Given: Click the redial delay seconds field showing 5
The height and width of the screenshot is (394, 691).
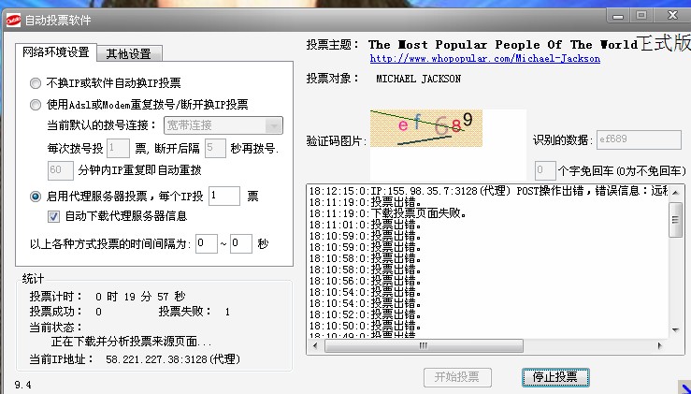Looking at the screenshot, I should 215,148.
